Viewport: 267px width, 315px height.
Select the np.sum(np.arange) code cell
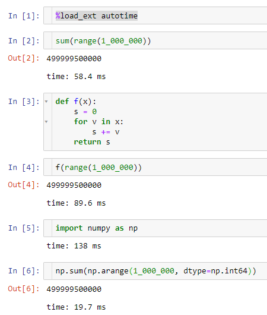(155, 271)
